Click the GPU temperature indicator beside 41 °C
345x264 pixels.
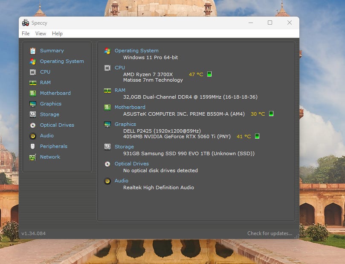pos(257,136)
